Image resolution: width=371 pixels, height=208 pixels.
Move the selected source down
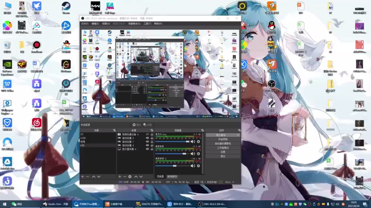[141, 177]
